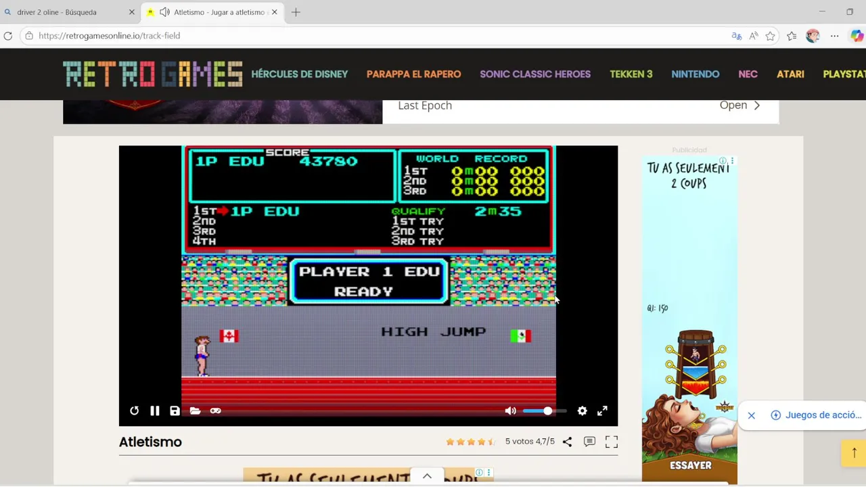Viewport: 866px width, 487px height.
Task: Open the HÉRCULES DE DISNEY menu link
Action: 300,74
